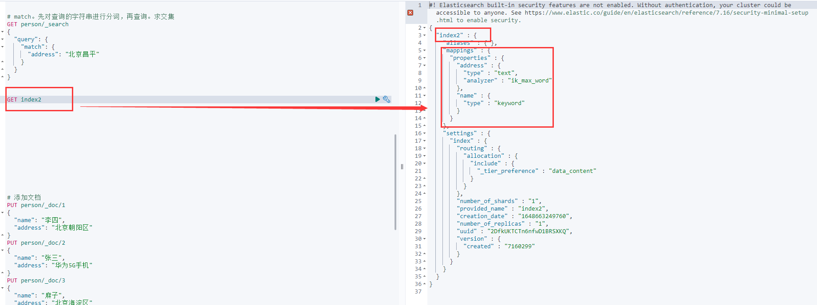Fold the "query" block in the request editor
The height and width of the screenshot is (305, 817).
click(x=3, y=39)
